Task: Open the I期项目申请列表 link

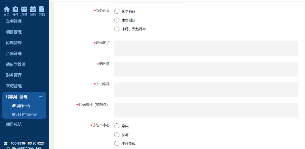Action: click(x=24, y=114)
